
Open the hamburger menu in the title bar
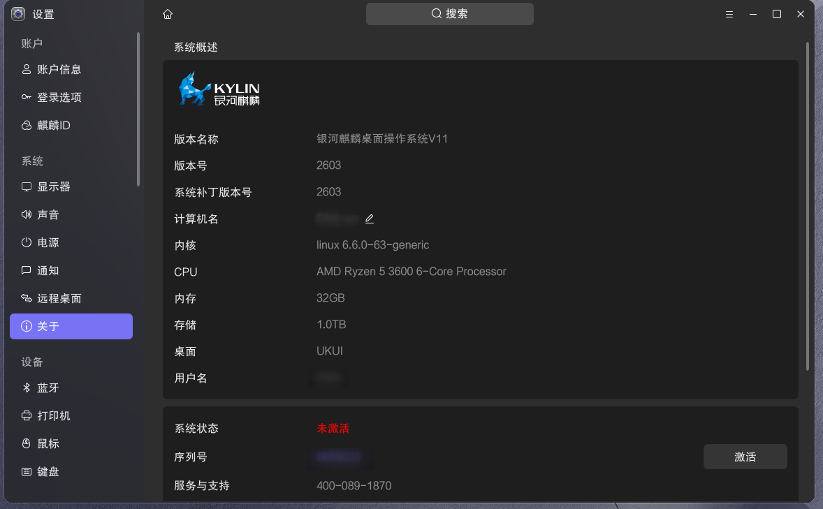click(729, 14)
